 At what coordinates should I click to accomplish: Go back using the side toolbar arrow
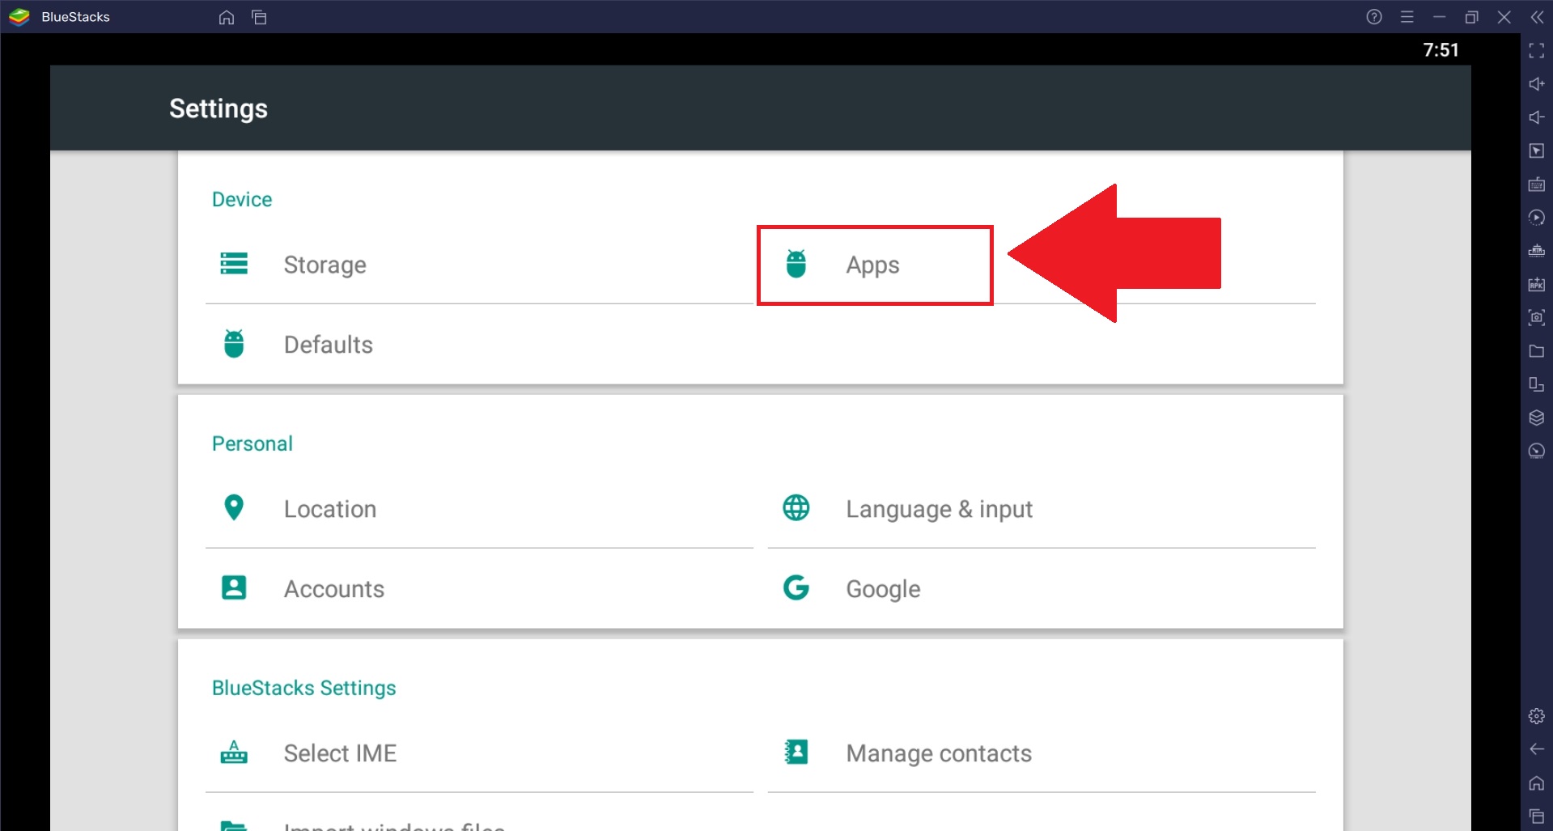pyautogui.click(x=1537, y=749)
